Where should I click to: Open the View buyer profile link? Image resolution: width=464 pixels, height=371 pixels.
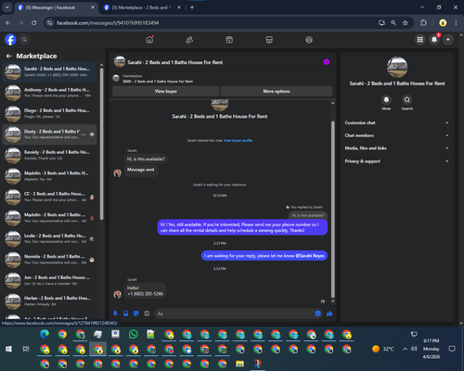tap(238, 140)
